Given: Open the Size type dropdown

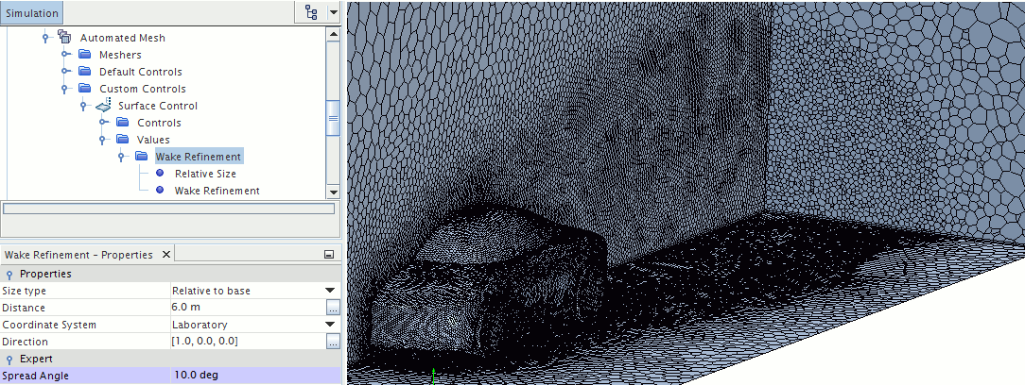Looking at the screenshot, I should tap(330, 291).
